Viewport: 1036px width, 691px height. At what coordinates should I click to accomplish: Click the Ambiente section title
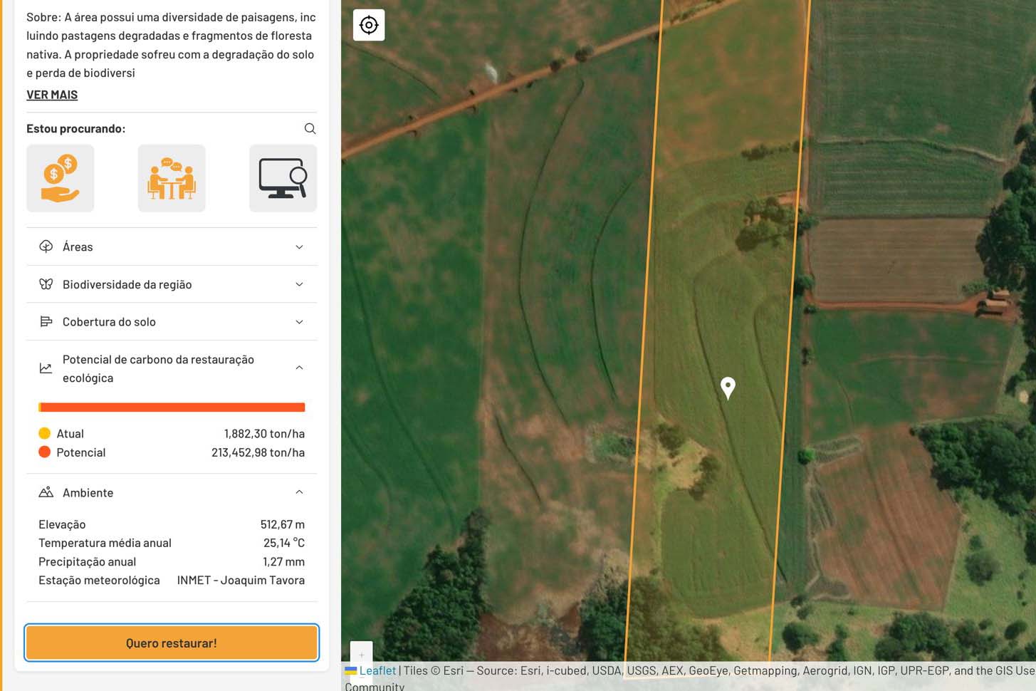tap(88, 492)
